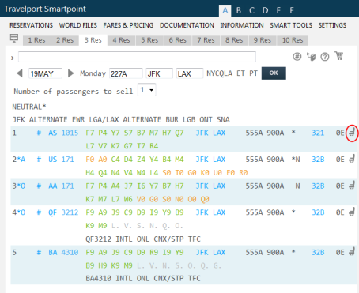The image size is (359, 293).
Task: Click the calculator keypad circle icon
Action: (x=297, y=57)
